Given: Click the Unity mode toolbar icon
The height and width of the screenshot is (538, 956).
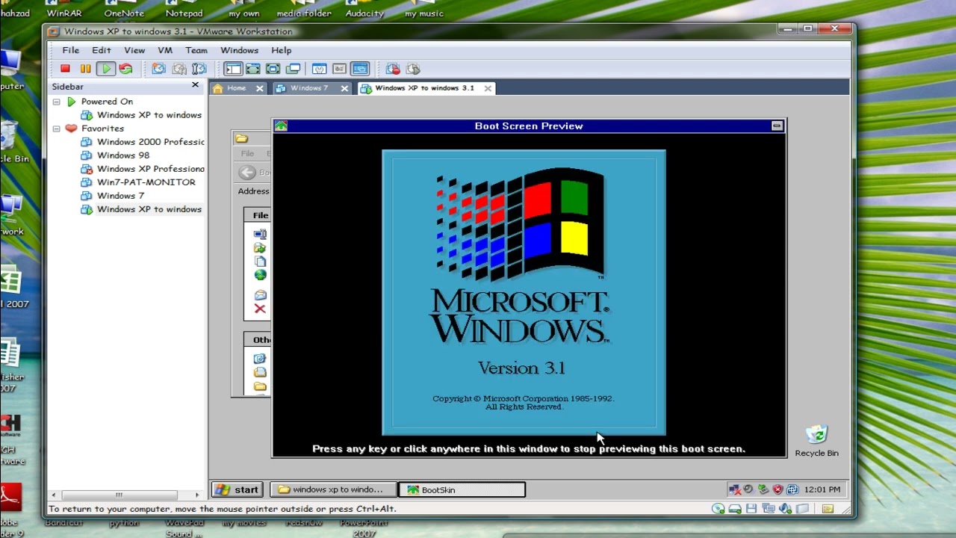Looking at the screenshot, I should pyautogui.click(x=293, y=69).
